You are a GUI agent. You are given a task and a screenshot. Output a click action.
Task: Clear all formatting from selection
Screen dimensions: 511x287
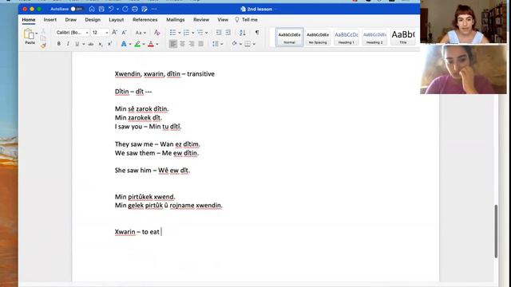tap(156, 33)
